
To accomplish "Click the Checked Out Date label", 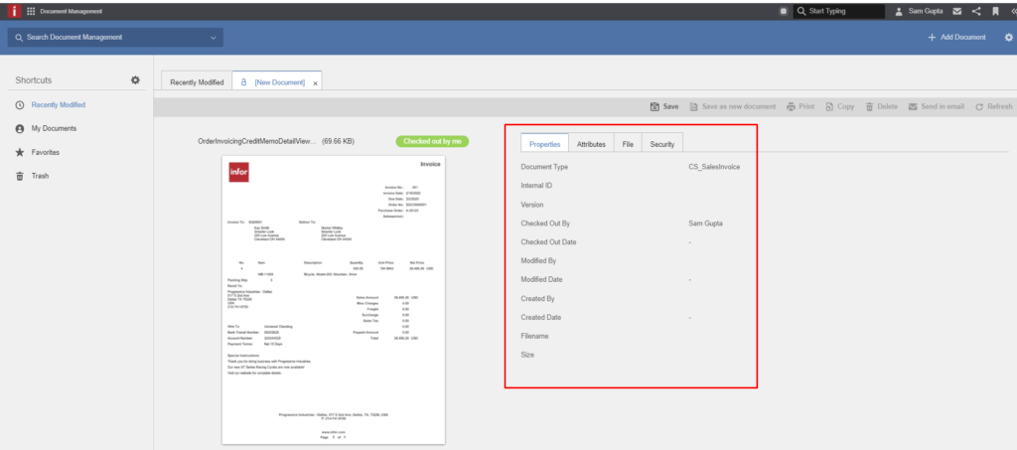I will 548,241.
